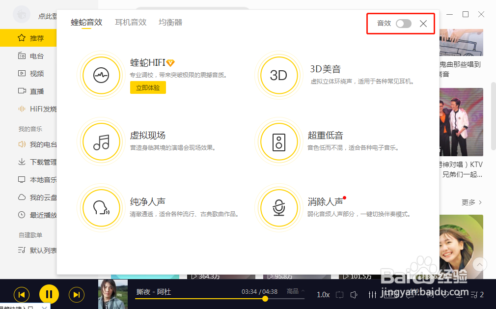The height and width of the screenshot is (309, 496).
Task: Close the sound effects panel
Action: pos(423,24)
